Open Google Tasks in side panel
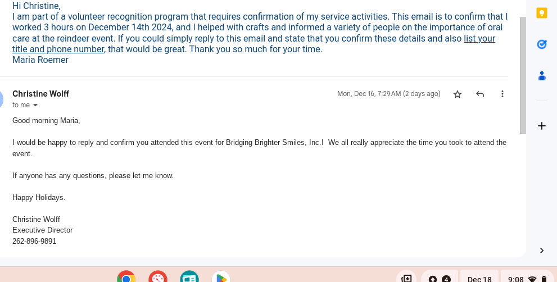557x282 pixels. [542, 44]
